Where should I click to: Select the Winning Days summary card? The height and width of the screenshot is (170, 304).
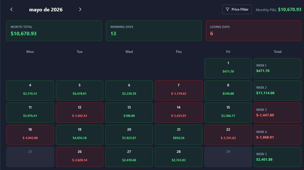pyautogui.click(x=154, y=31)
